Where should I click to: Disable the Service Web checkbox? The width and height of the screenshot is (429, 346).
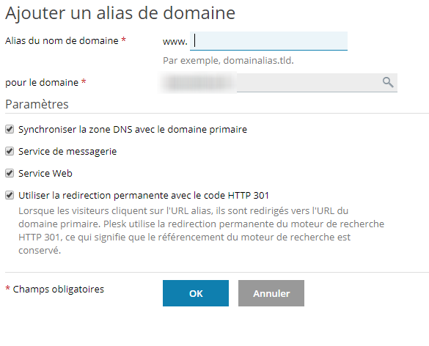(x=10, y=173)
